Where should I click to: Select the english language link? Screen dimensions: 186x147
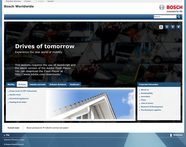[x=41, y=1]
